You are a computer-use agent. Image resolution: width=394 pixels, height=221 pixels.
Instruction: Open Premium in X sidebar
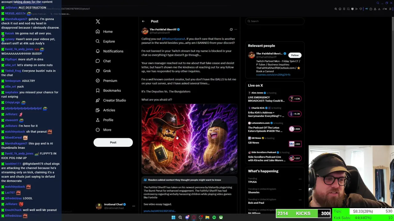[x=107, y=81]
